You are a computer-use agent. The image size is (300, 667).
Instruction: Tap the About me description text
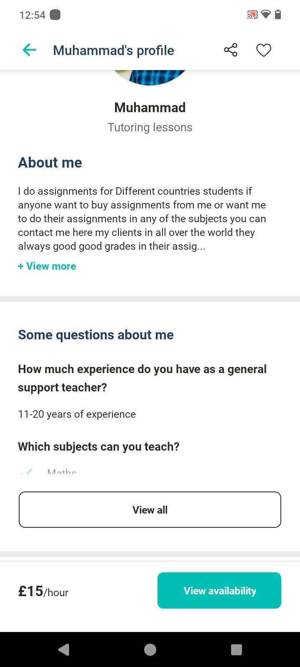tap(142, 219)
